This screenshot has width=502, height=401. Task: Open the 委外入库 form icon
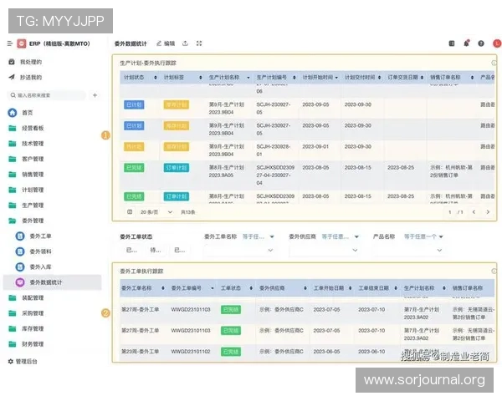click(20, 266)
